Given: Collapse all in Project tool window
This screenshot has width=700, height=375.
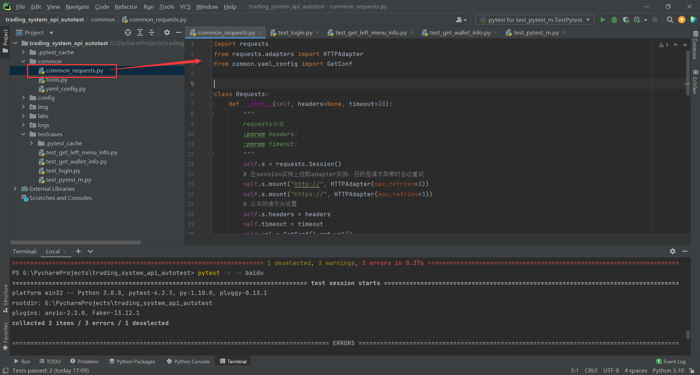Looking at the screenshot, I should pos(152,32).
